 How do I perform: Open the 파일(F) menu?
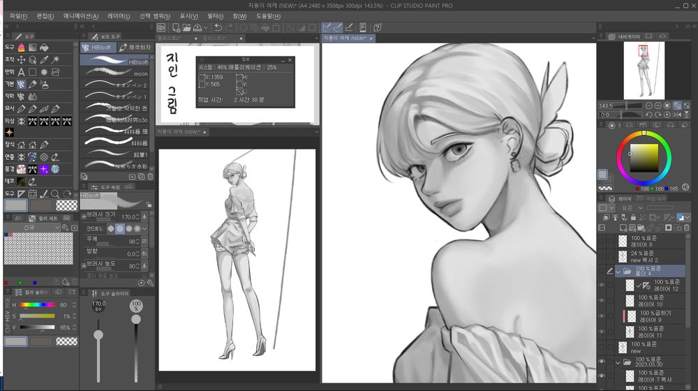point(18,16)
